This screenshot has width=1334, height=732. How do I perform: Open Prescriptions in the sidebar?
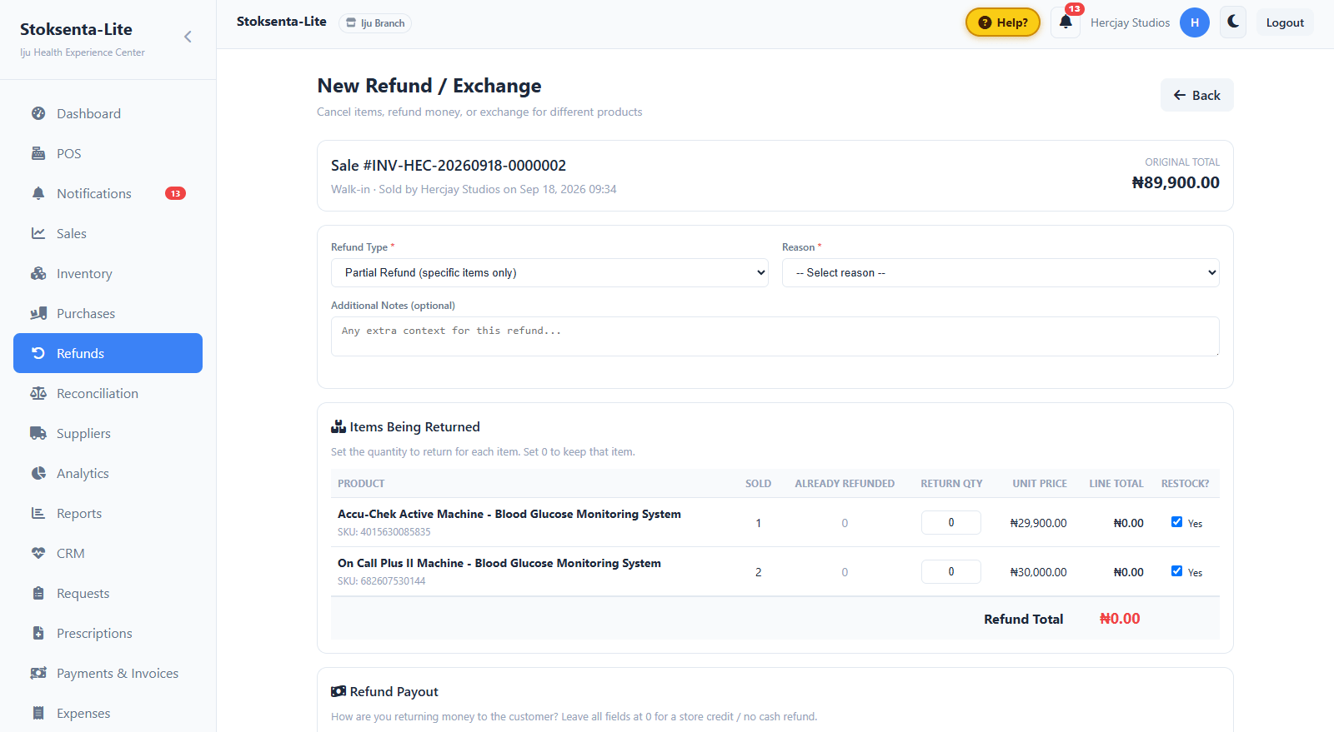(x=108, y=633)
